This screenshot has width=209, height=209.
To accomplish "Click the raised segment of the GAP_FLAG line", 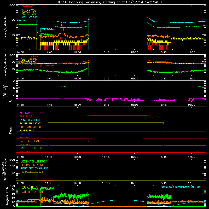I will (x=118, y=115).
